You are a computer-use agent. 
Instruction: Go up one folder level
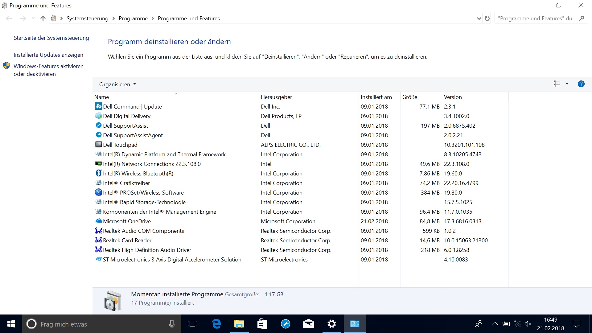tap(43, 18)
